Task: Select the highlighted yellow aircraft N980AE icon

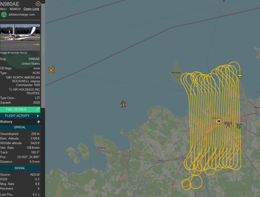Action: 240,75
